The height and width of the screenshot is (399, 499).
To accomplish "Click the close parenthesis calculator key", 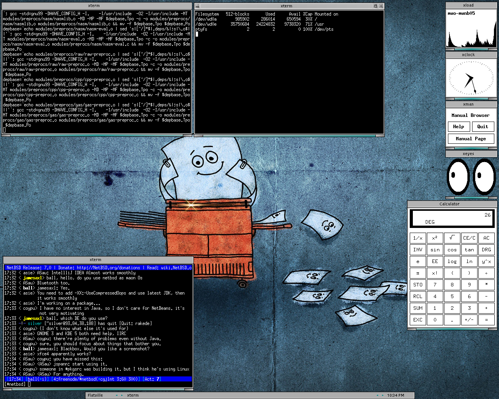I will [469, 273].
